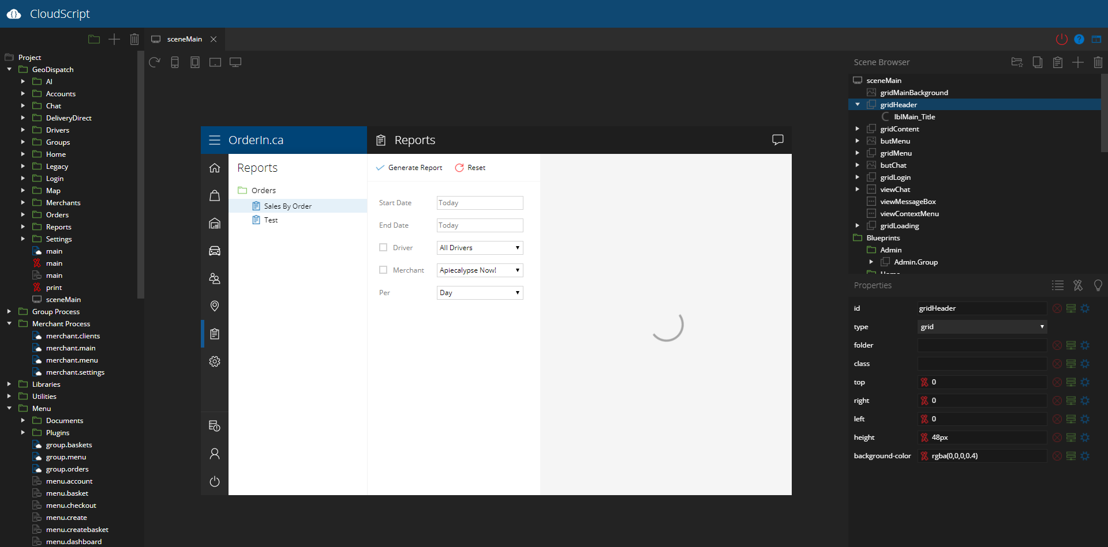Select Sales By Order report item
The image size is (1108, 547).
click(287, 206)
